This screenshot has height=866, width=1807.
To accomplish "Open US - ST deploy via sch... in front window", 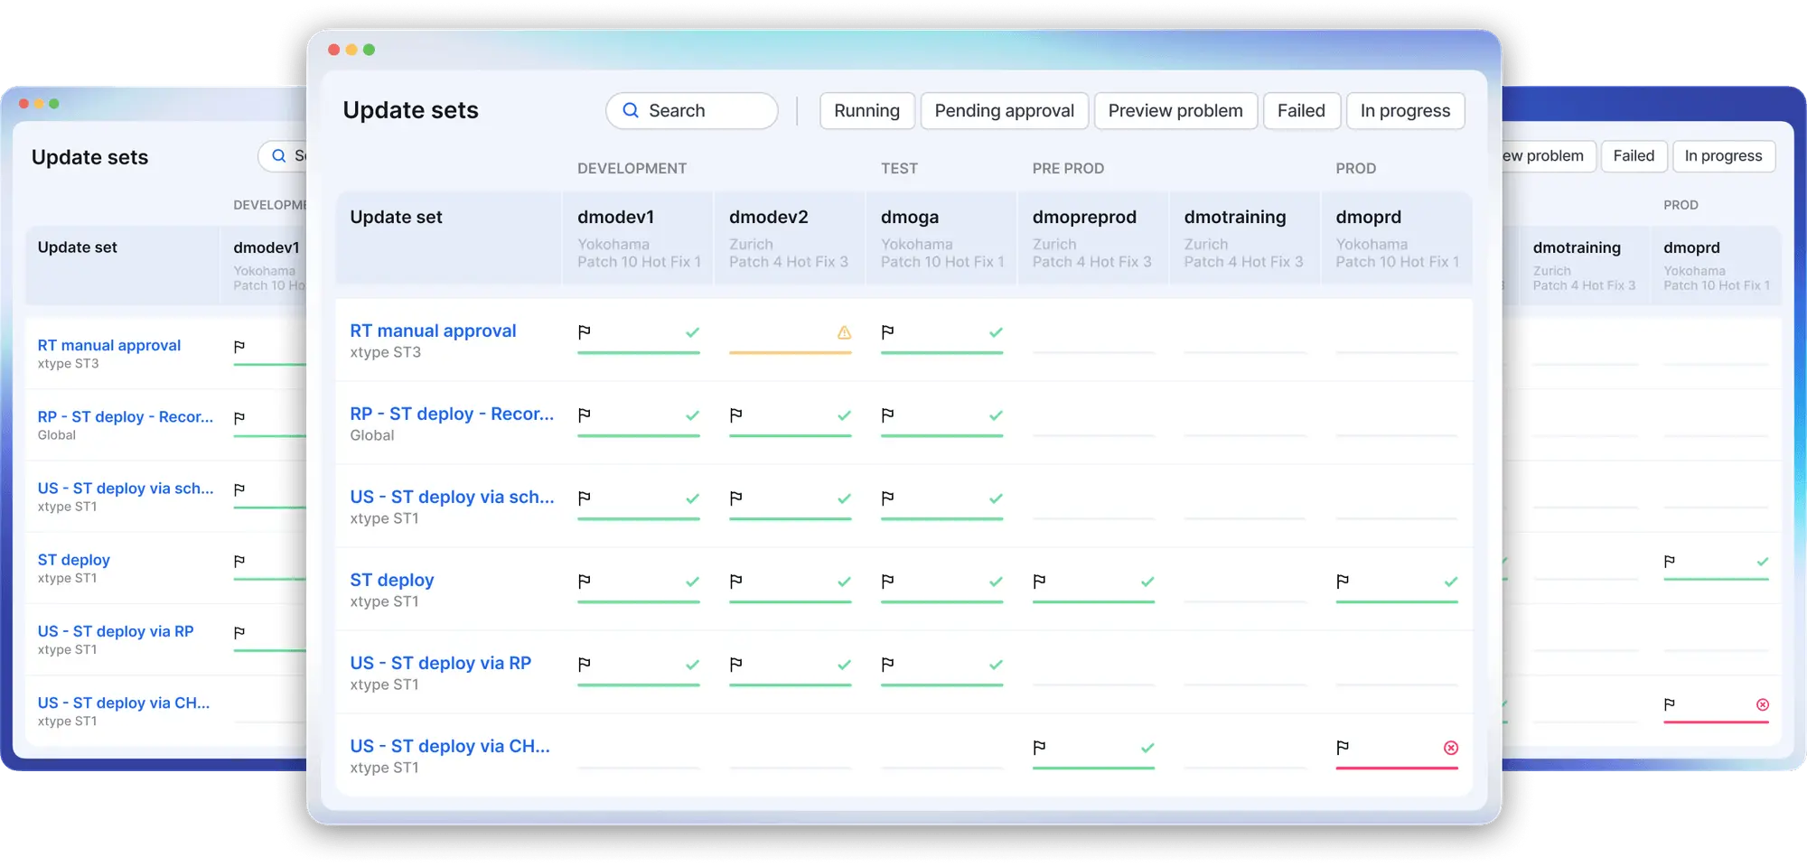I will point(452,498).
